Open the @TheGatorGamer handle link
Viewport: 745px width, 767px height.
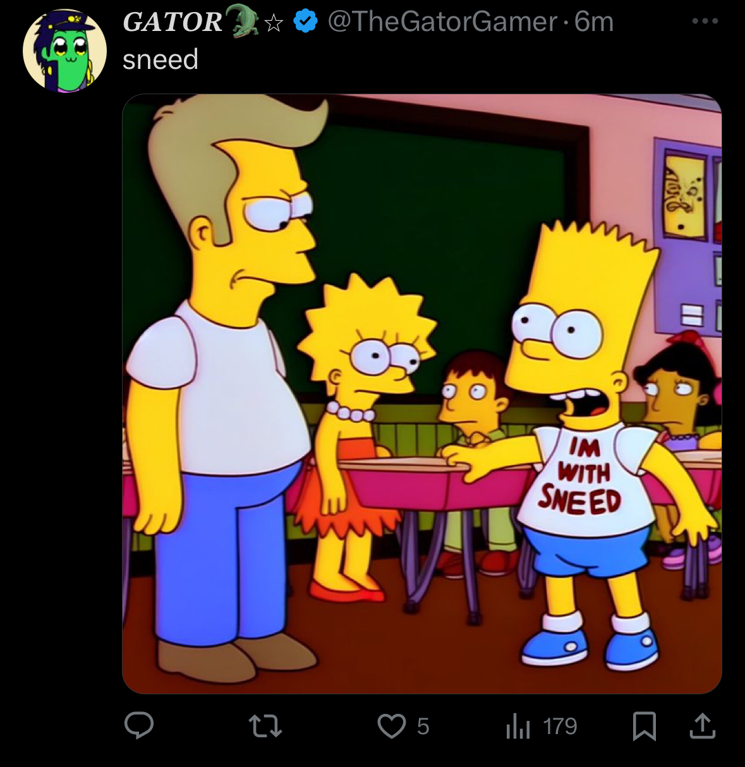442,22
